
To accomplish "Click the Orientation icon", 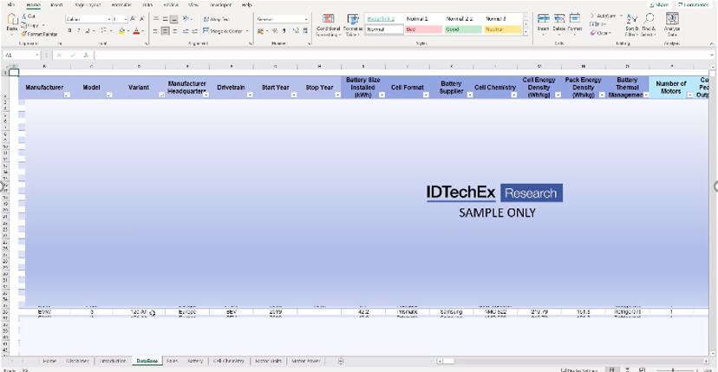I will tap(186, 19).
